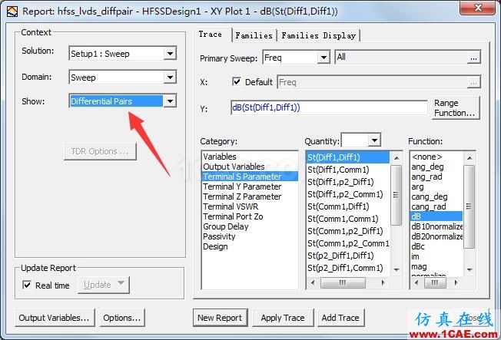Click the New Report button

[220, 318]
